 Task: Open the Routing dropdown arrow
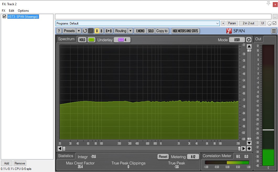click(130, 31)
